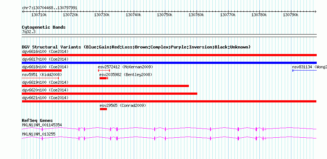
Task: Click the 130790k ruler label
Action: [x=291, y=15]
